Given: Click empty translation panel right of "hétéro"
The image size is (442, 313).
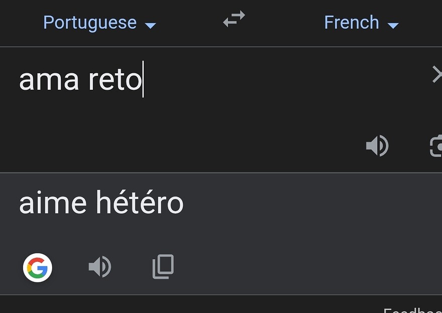Looking at the screenshot, I should [311, 203].
